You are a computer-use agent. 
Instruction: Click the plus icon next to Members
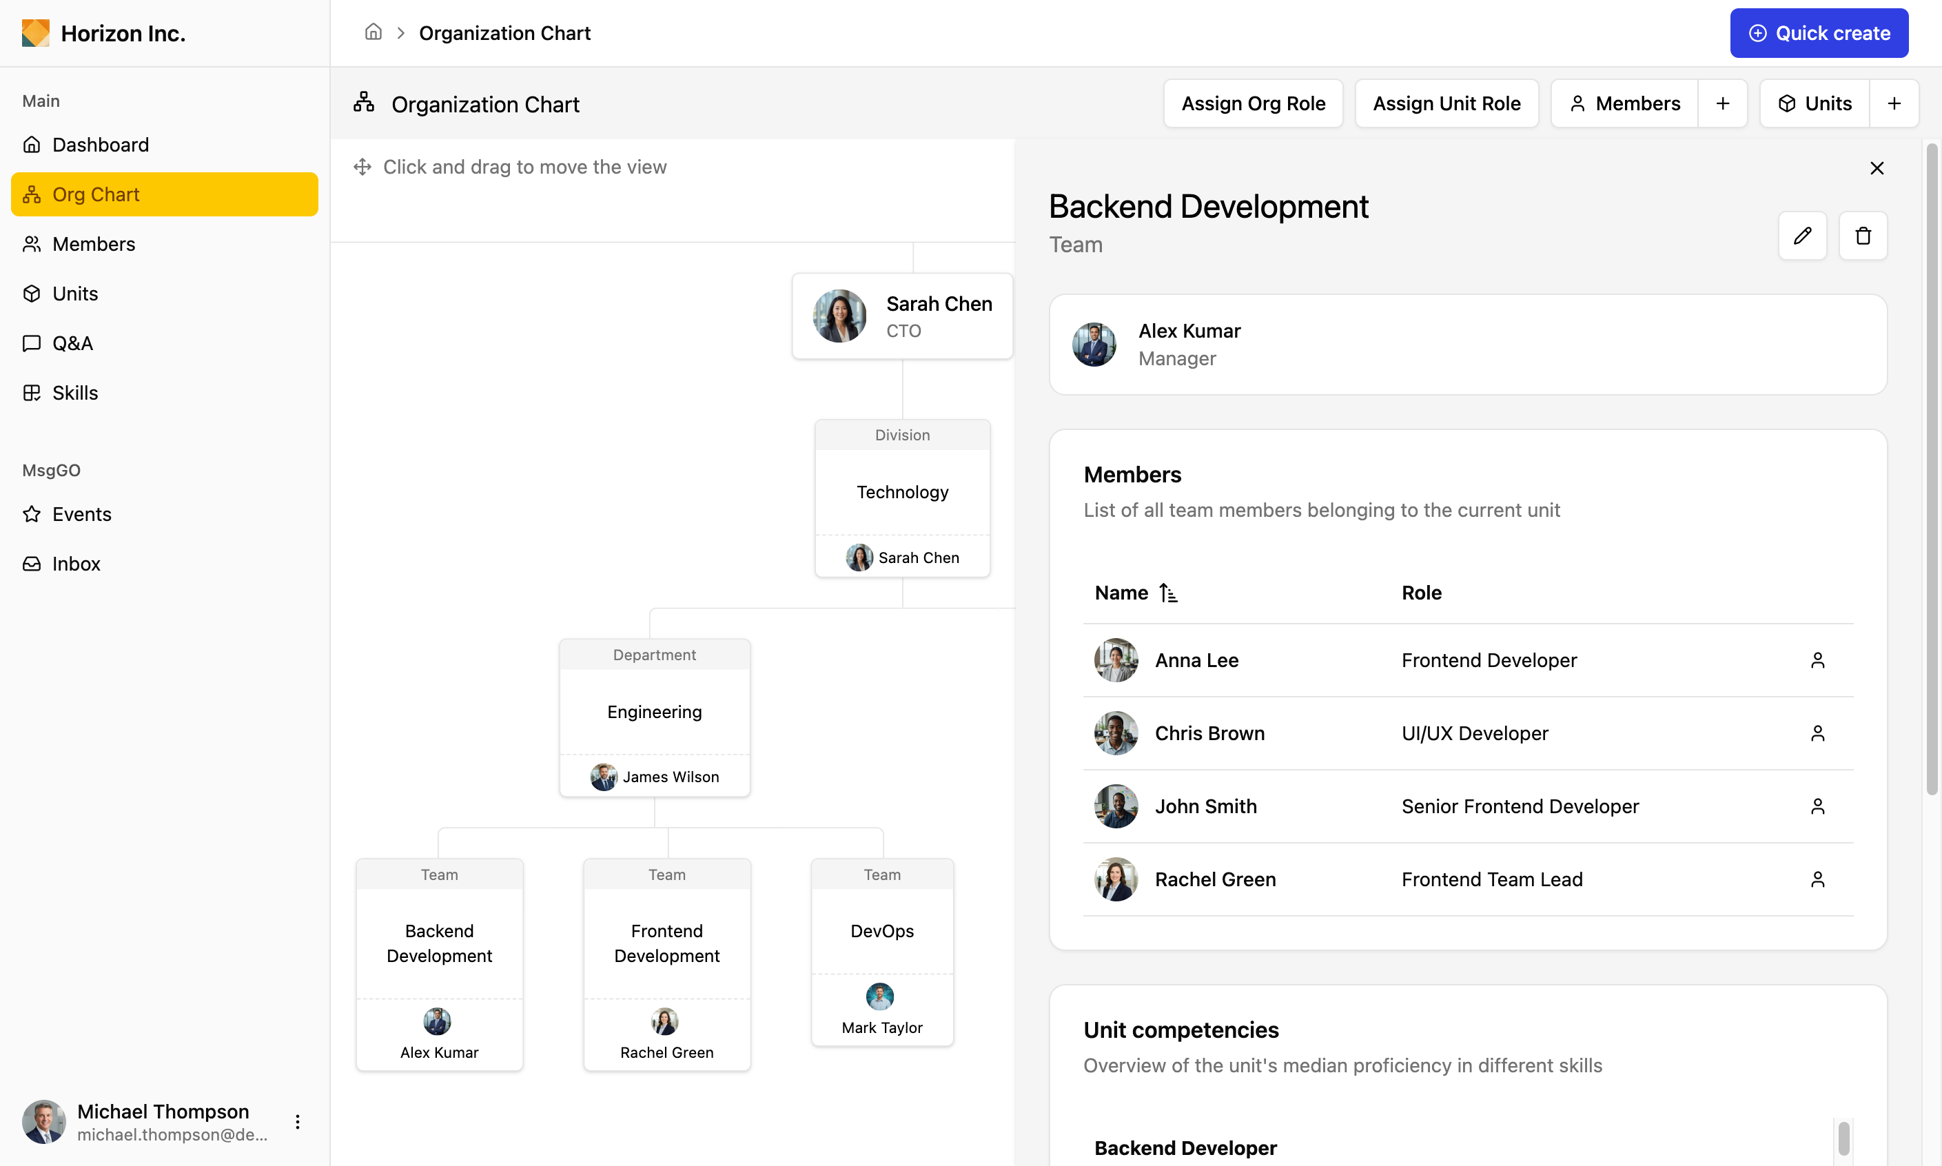[x=1722, y=103]
